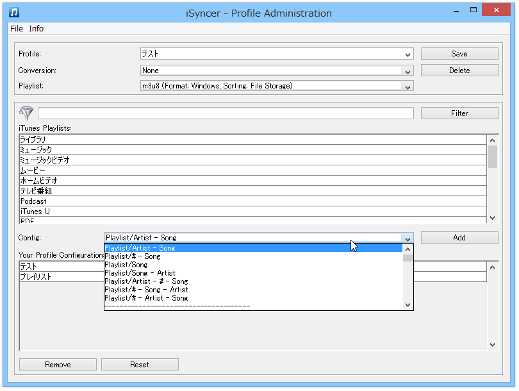Select the Podcast playlist row
The image size is (519, 391).
[253, 201]
